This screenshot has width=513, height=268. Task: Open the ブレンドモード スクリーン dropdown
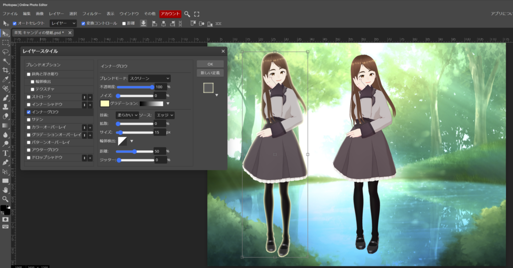pyautogui.click(x=149, y=78)
